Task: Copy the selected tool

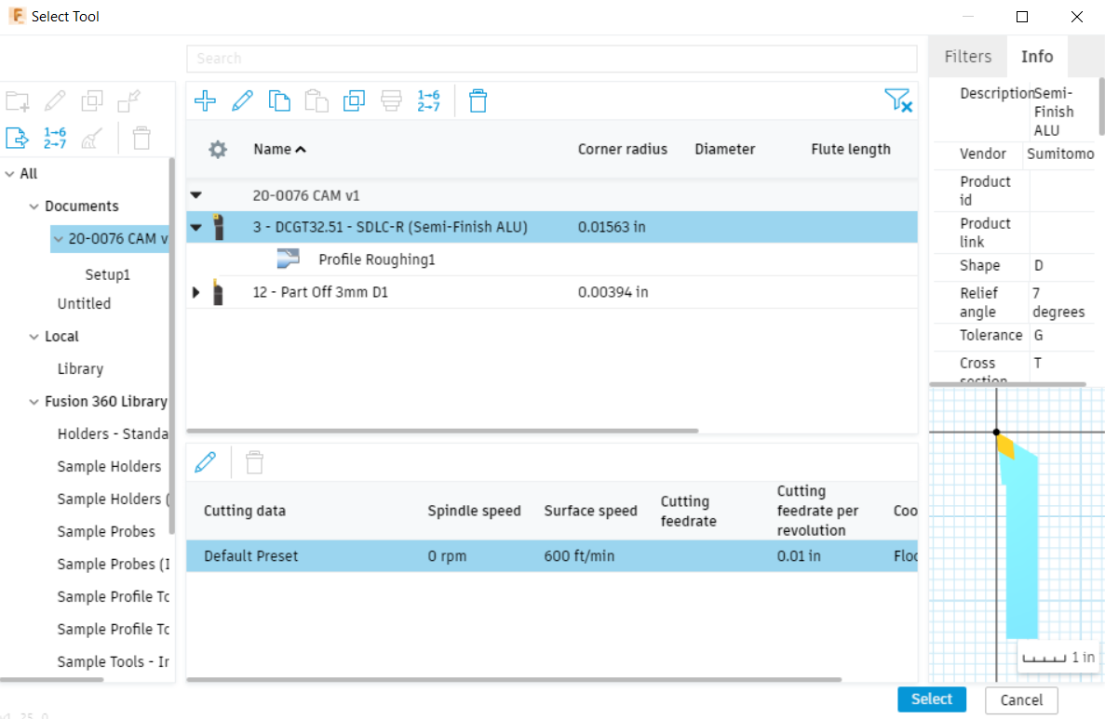Action: click(x=279, y=100)
